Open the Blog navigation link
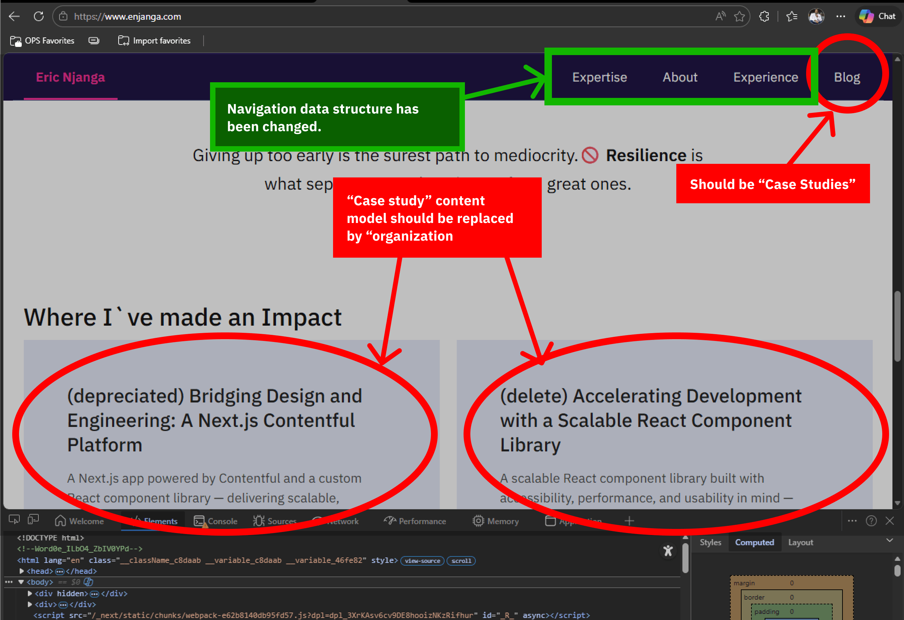Image resolution: width=904 pixels, height=620 pixels. (847, 77)
